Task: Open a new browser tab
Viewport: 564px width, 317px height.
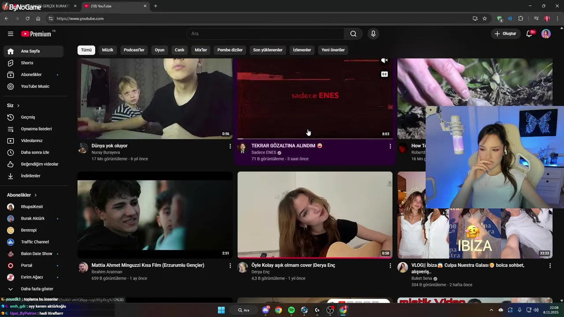Action: 156,6
